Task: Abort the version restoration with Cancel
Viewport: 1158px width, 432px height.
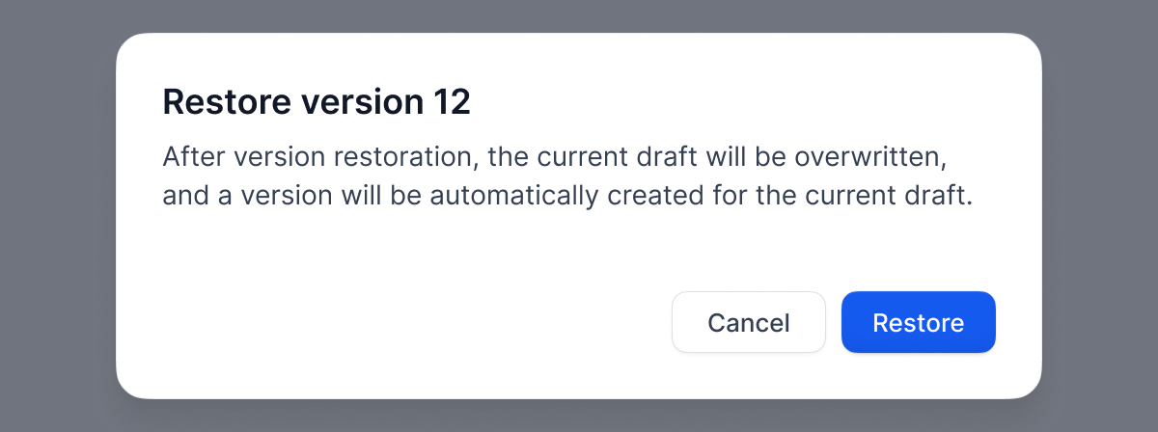Action: pyautogui.click(x=748, y=322)
